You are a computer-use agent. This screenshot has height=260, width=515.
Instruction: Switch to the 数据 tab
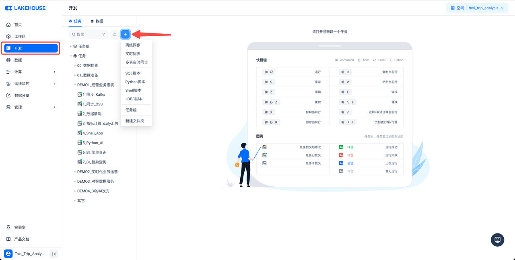click(x=97, y=21)
